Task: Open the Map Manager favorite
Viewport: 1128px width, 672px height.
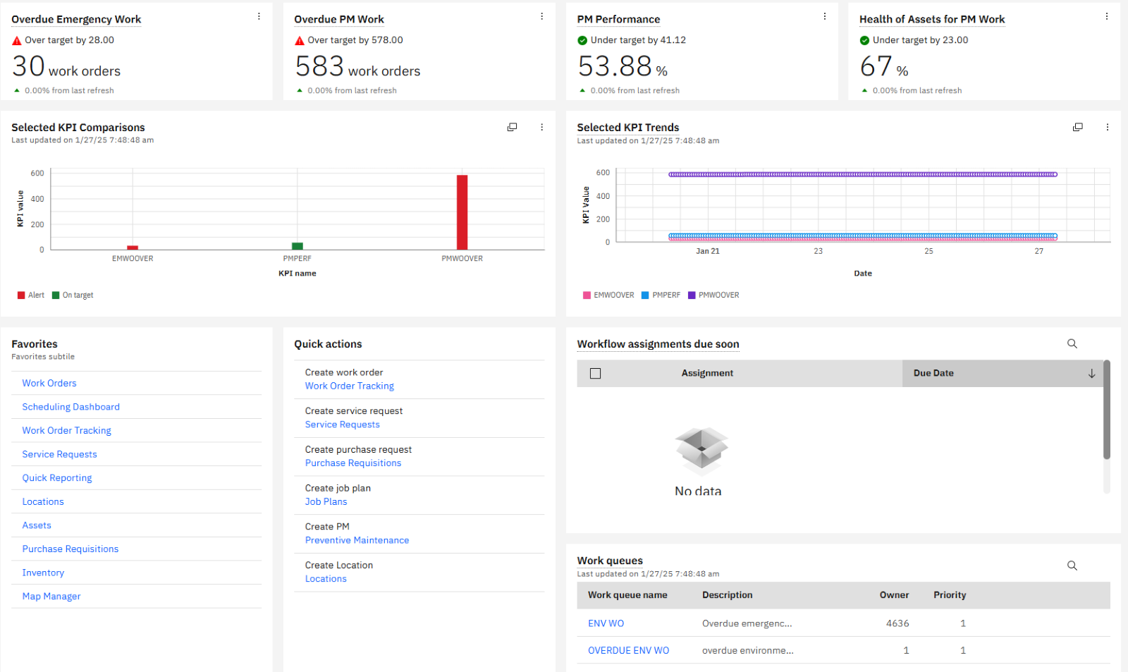Action: click(x=51, y=596)
